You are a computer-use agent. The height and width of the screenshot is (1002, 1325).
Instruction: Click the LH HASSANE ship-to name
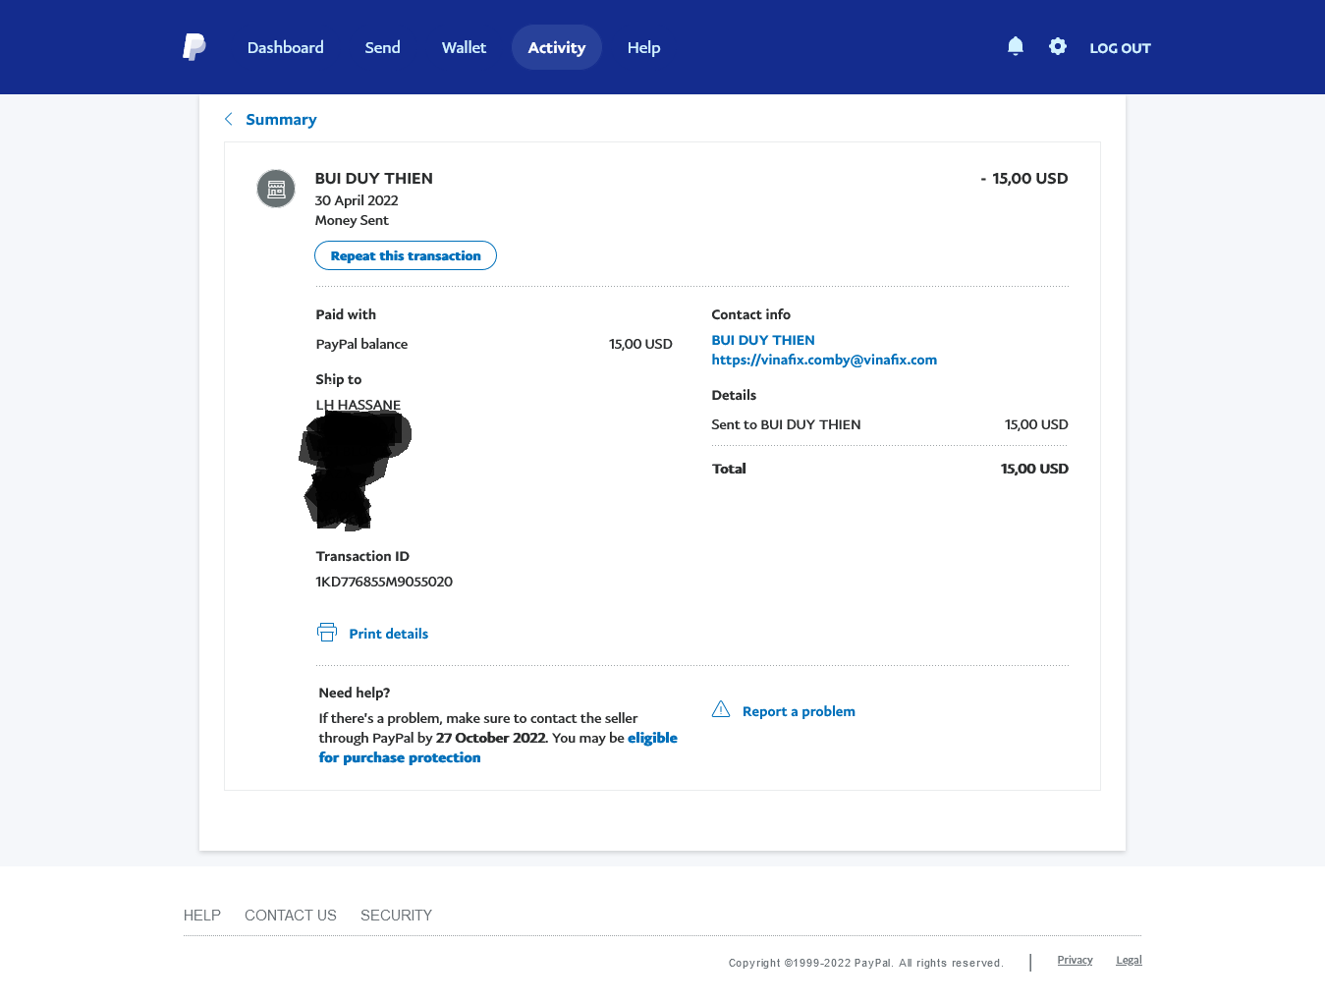[358, 405]
